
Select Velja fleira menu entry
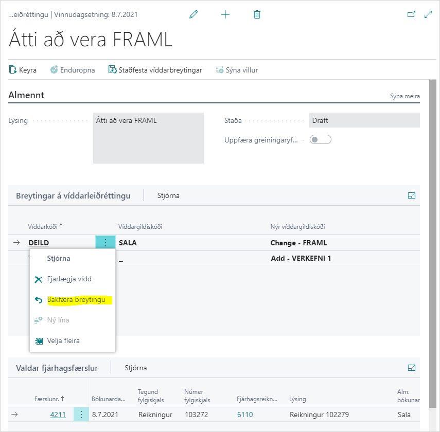tap(63, 340)
